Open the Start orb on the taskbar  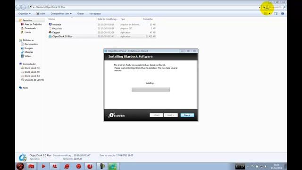click(20, 166)
